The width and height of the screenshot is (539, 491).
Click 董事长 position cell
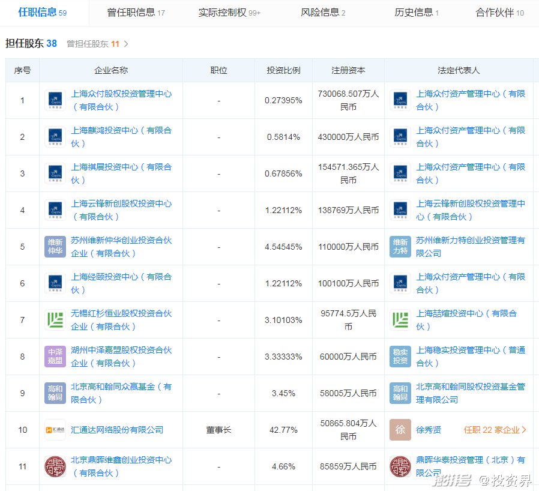tap(218, 430)
